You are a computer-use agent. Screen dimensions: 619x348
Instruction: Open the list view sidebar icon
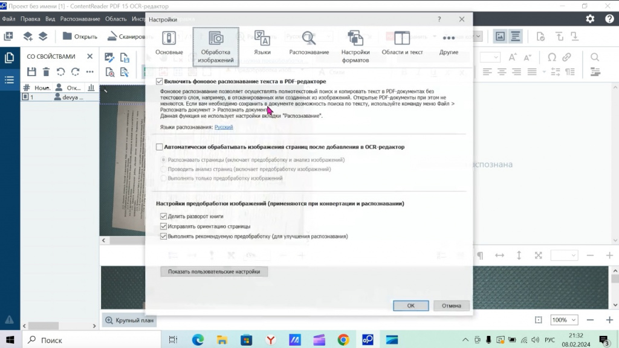pyautogui.click(x=9, y=80)
